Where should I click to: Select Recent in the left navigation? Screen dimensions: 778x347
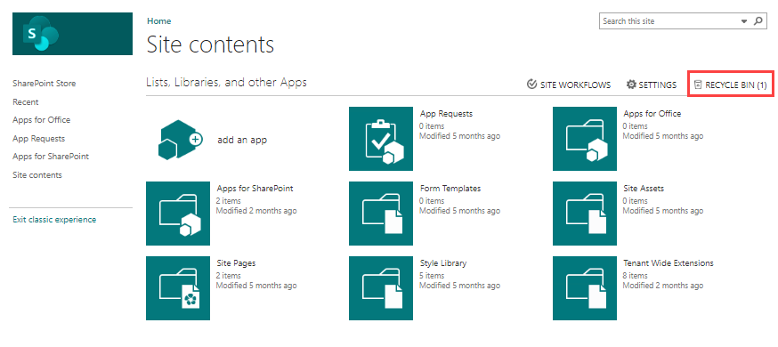[x=26, y=101]
